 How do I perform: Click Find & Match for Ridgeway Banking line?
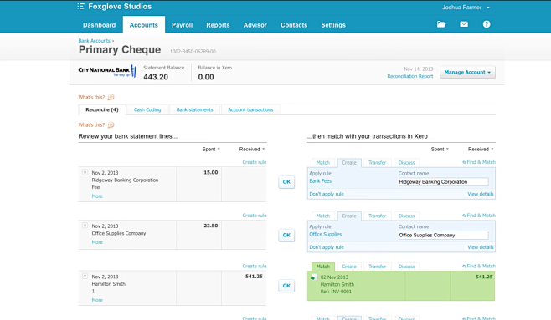pos(479,162)
